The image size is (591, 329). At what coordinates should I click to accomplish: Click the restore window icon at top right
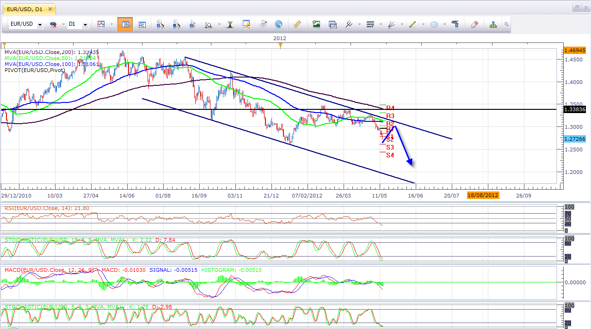coord(577,7)
